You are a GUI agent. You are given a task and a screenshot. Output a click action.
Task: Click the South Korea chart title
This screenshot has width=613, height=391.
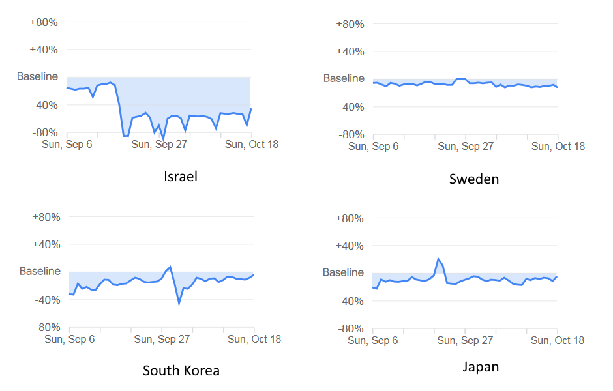coord(181,371)
